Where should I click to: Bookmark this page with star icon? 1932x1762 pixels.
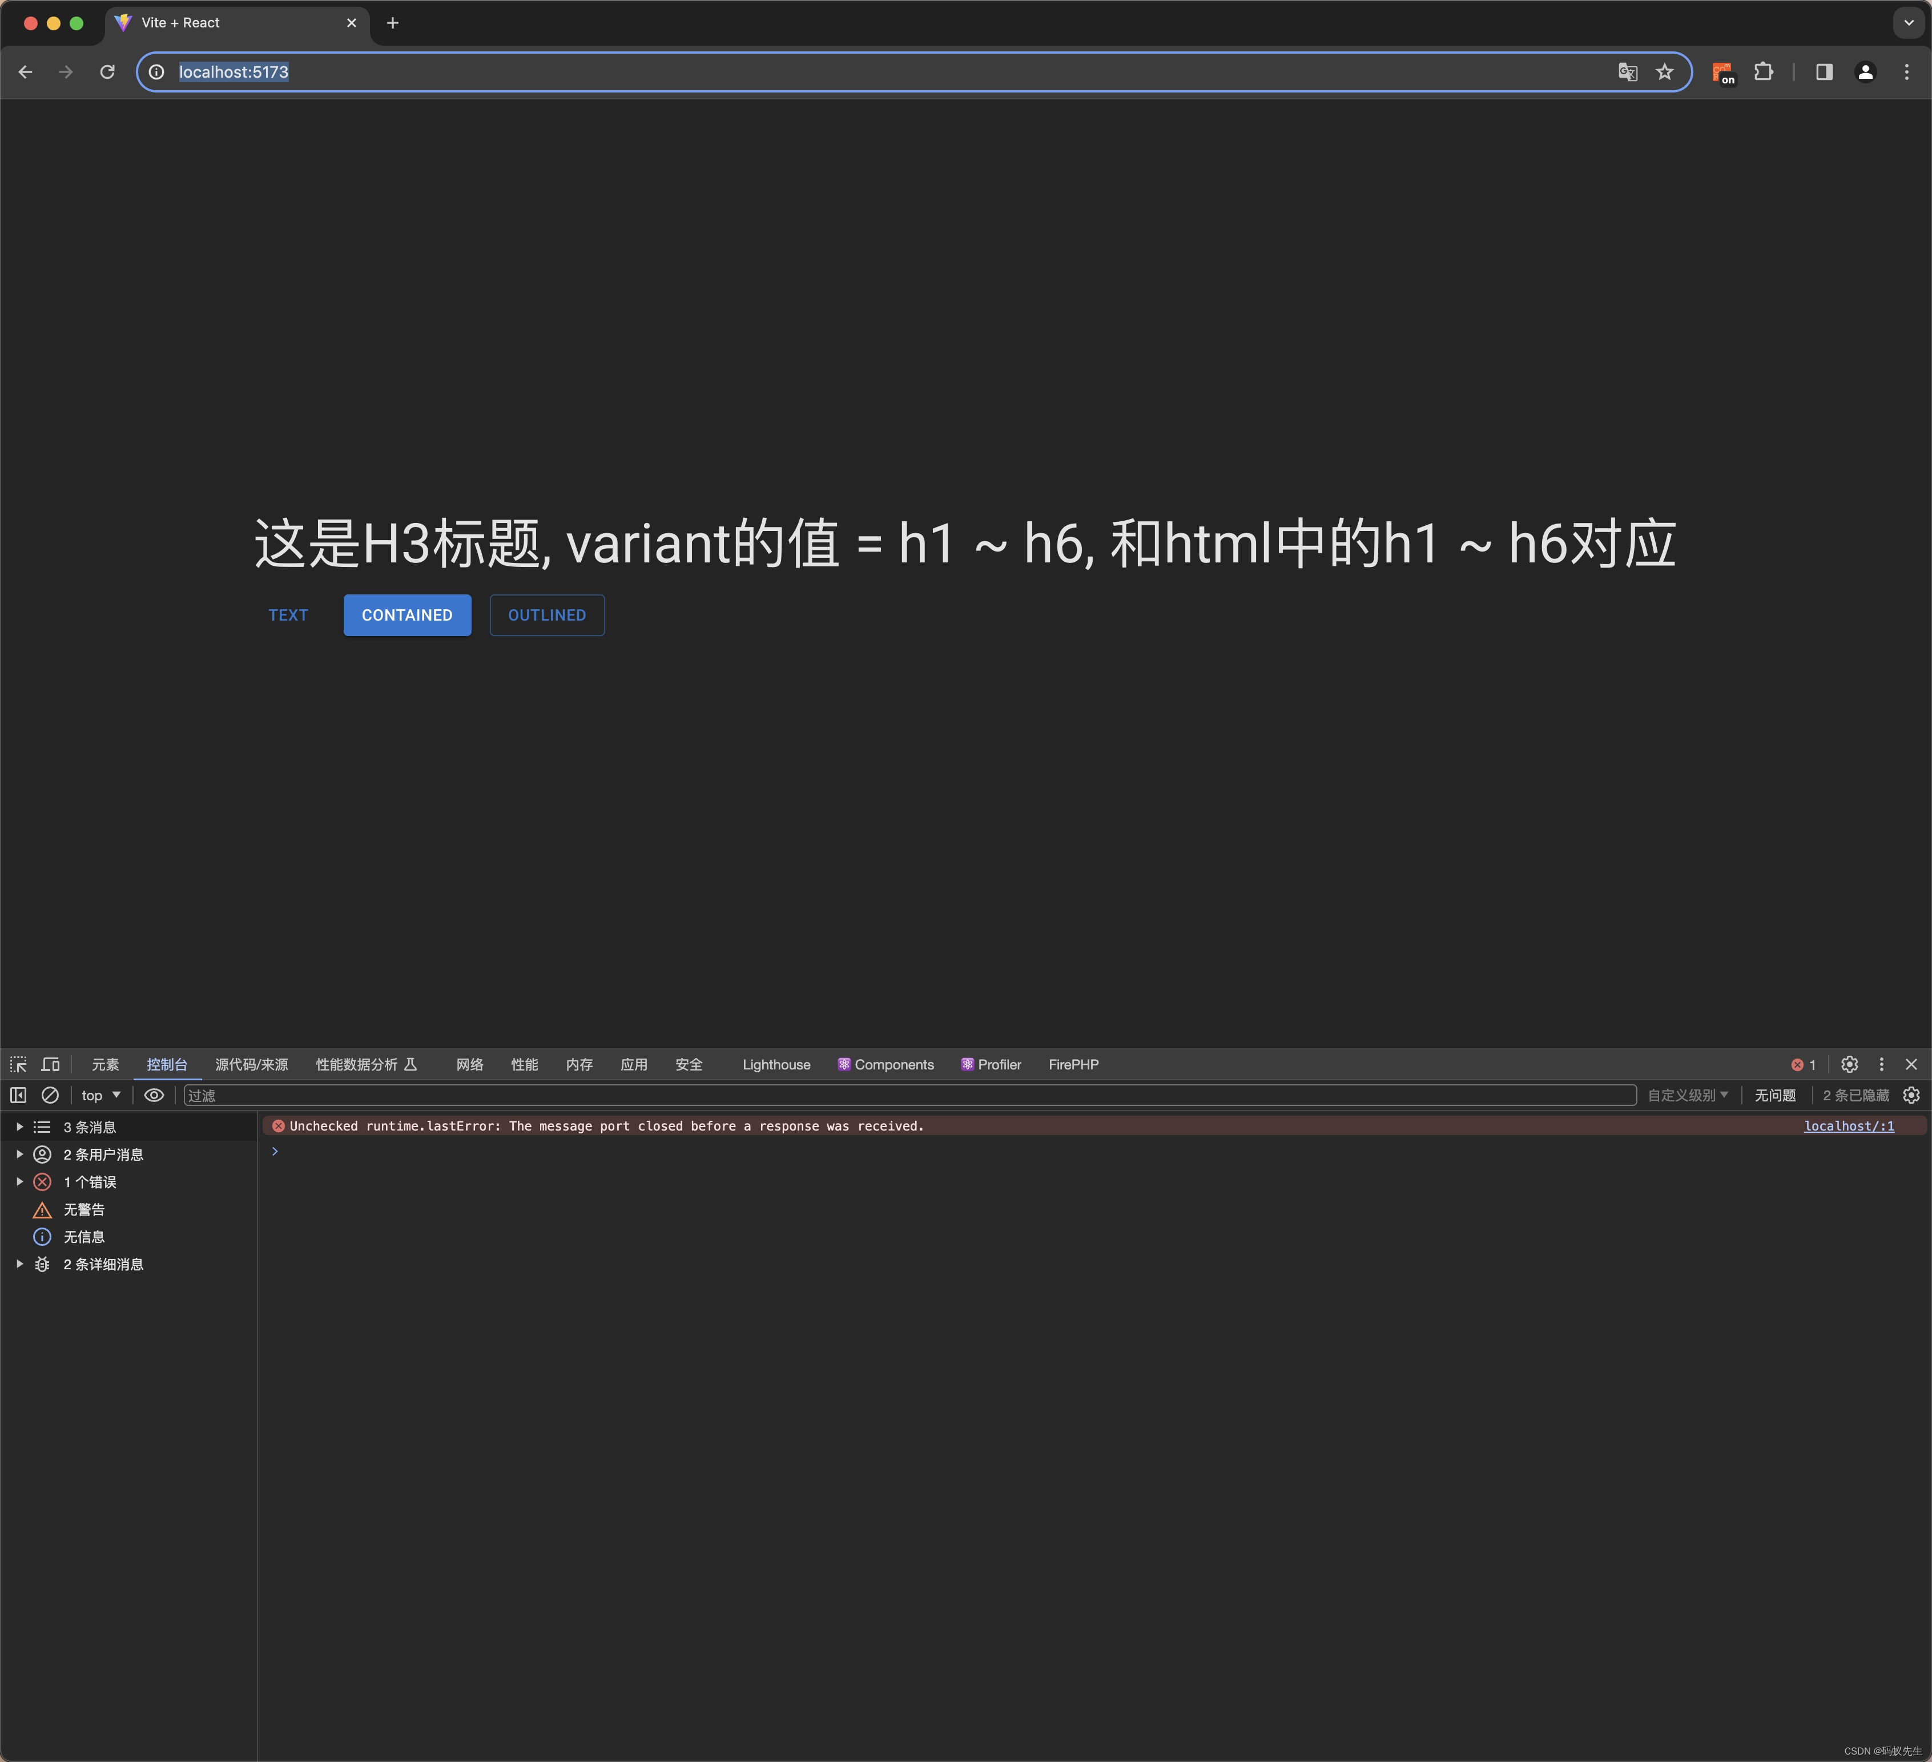(1665, 72)
